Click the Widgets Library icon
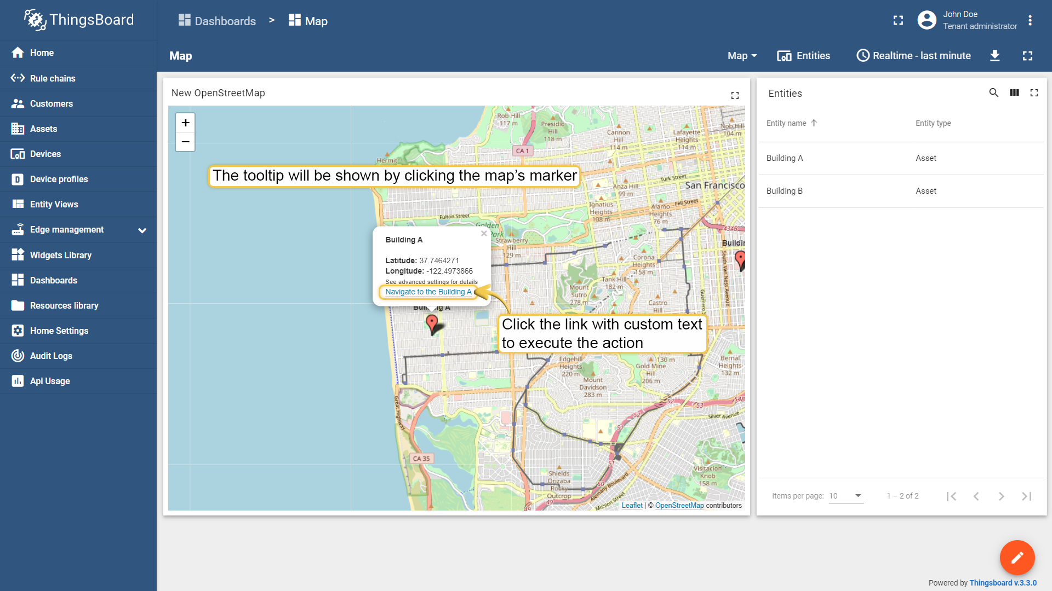 coord(18,254)
